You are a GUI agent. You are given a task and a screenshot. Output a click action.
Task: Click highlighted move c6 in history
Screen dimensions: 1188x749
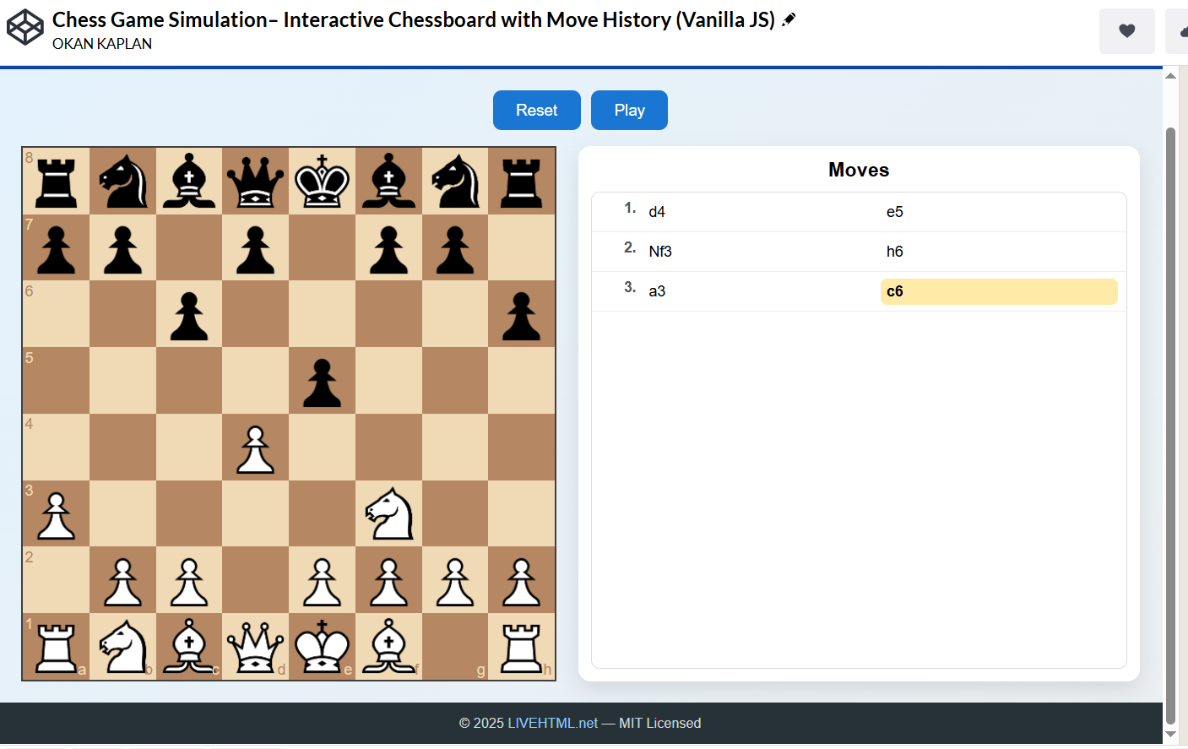pyautogui.click(x=999, y=291)
